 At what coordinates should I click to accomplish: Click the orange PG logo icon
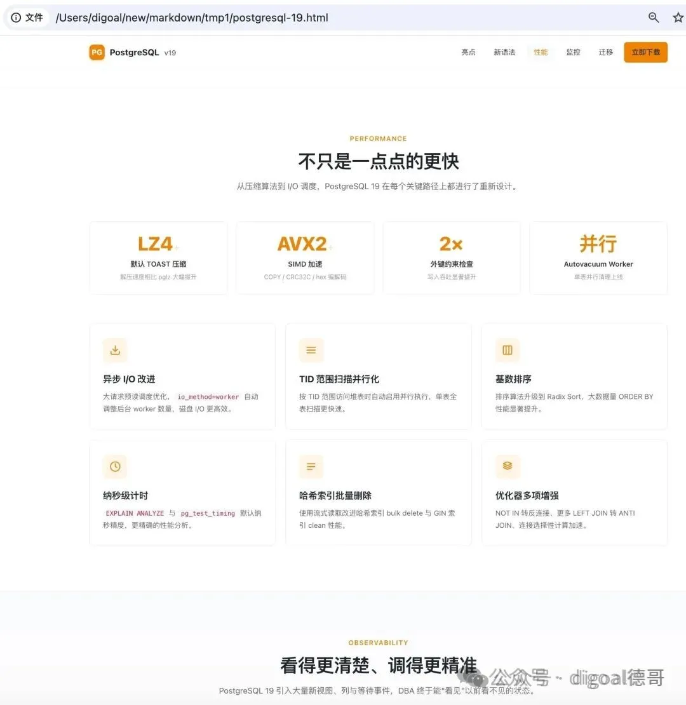click(x=97, y=52)
